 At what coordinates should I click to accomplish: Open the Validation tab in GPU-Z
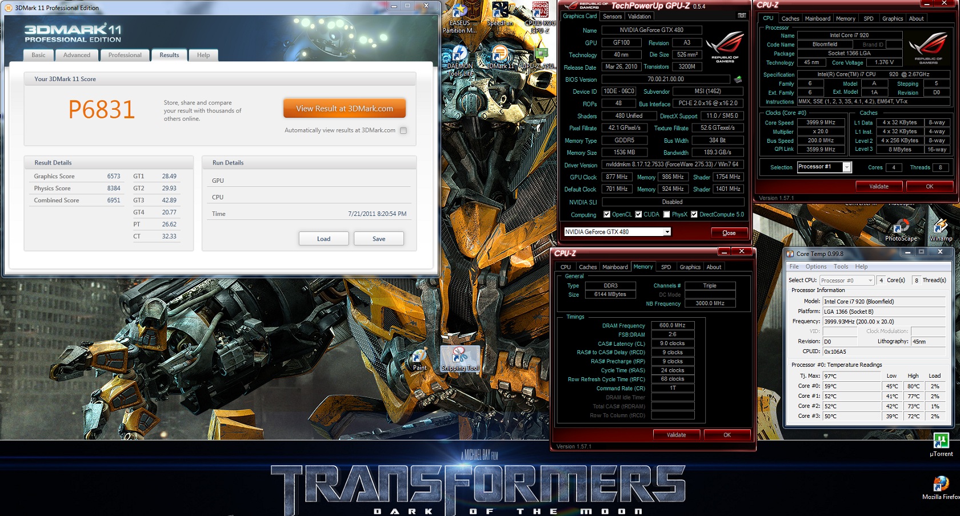[639, 17]
